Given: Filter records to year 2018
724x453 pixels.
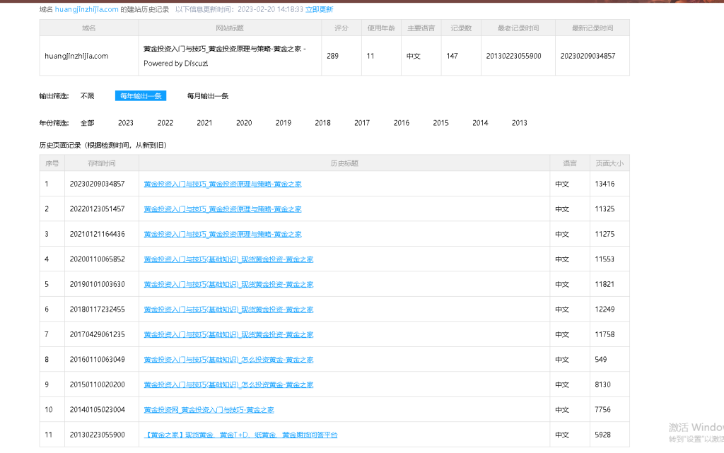Looking at the screenshot, I should (322, 123).
